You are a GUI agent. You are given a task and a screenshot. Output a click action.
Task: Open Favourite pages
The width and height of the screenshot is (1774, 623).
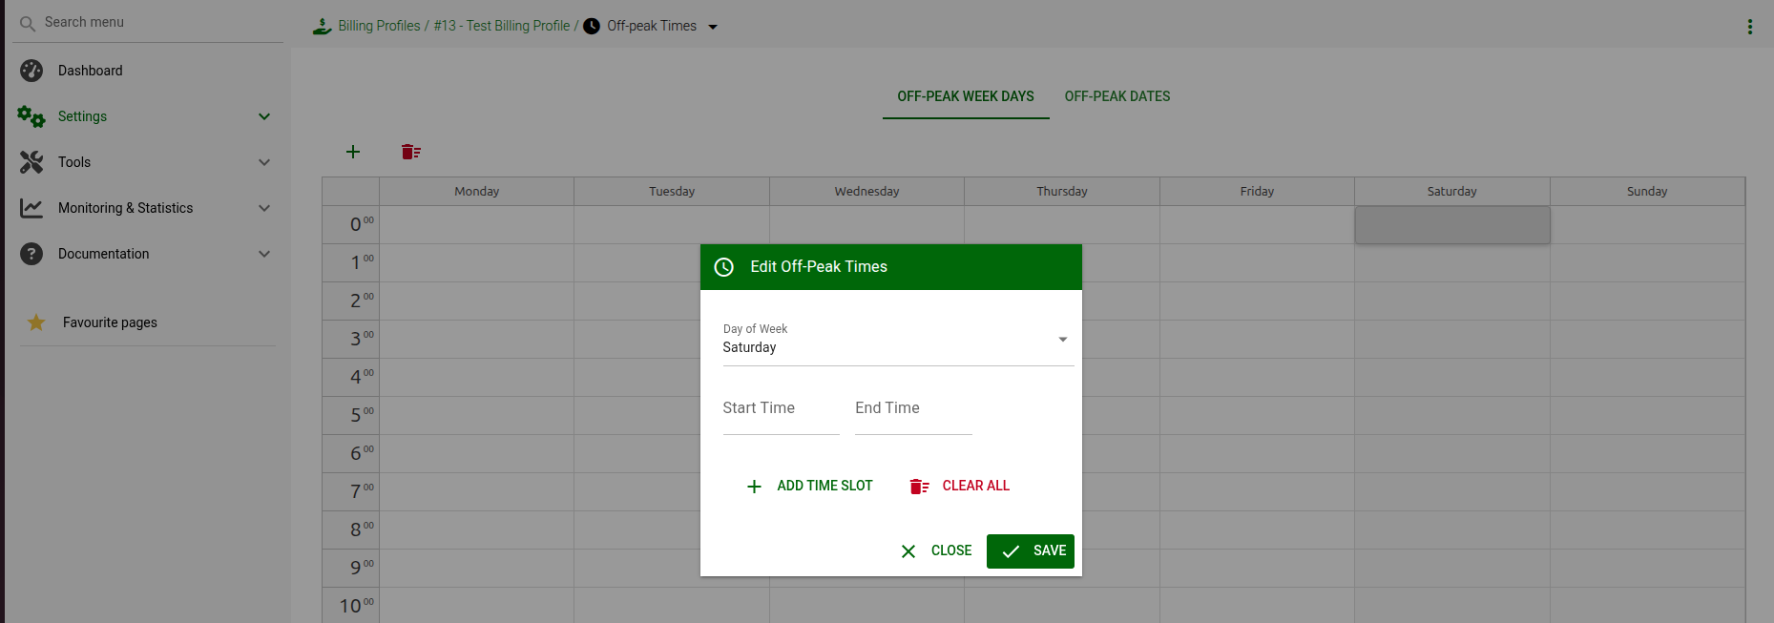[110, 322]
